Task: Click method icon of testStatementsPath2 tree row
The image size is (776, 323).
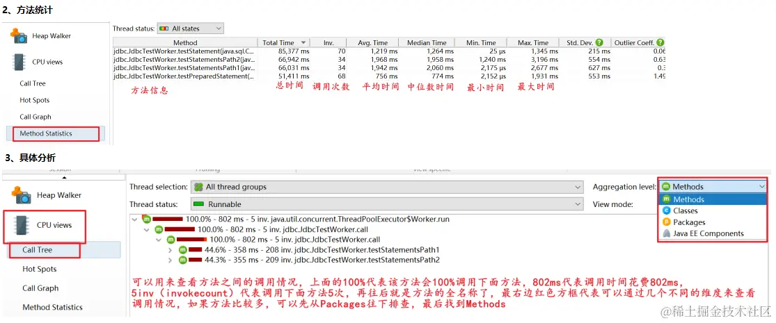Action: click(182, 260)
